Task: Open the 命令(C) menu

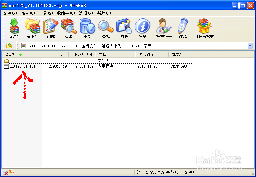Action: tap(28, 13)
